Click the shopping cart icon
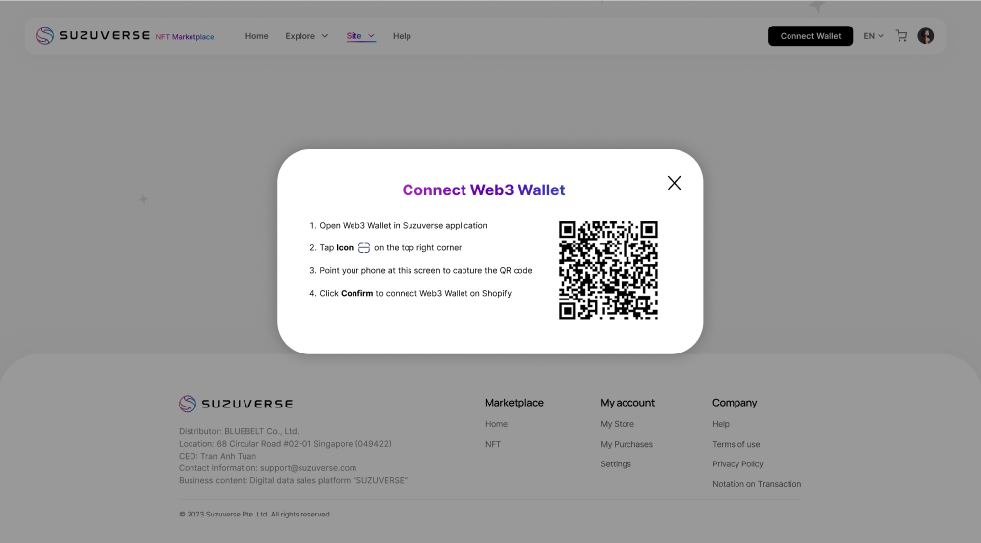 (901, 36)
